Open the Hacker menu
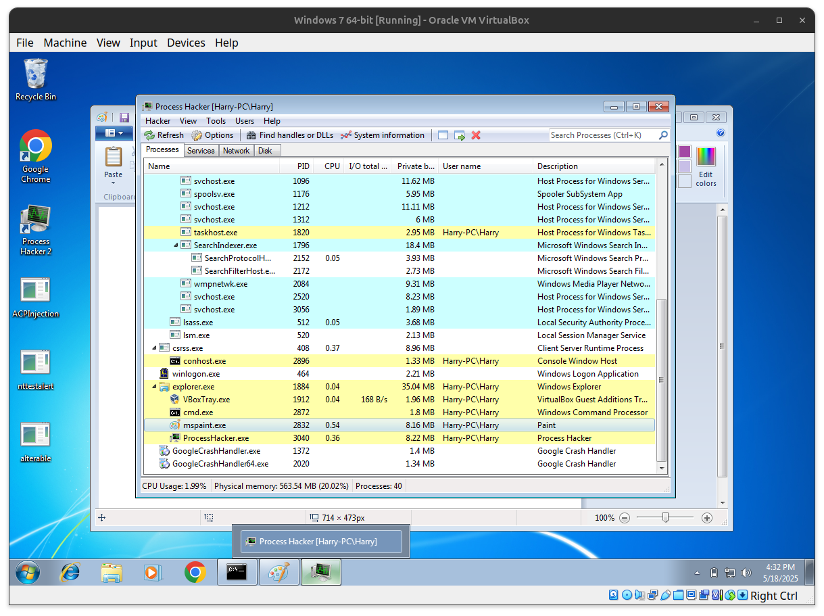The height and width of the screenshot is (616, 824). [158, 121]
